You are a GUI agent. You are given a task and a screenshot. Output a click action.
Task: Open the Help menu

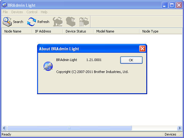(44, 12)
